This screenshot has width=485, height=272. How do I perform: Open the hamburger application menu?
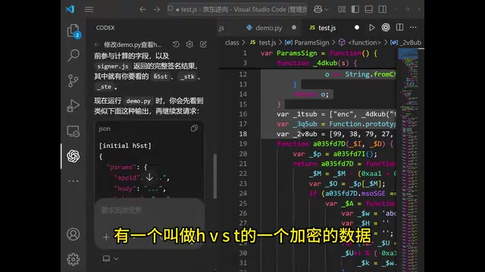[89, 10]
